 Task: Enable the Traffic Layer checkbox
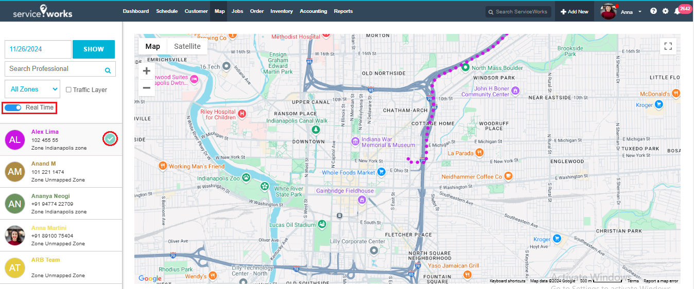click(68, 89)
